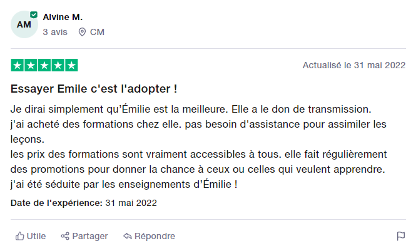The height and width of the screenshot is (251, 416).
Task: Click the location pin icon
Action: click(x=82, y=32)
